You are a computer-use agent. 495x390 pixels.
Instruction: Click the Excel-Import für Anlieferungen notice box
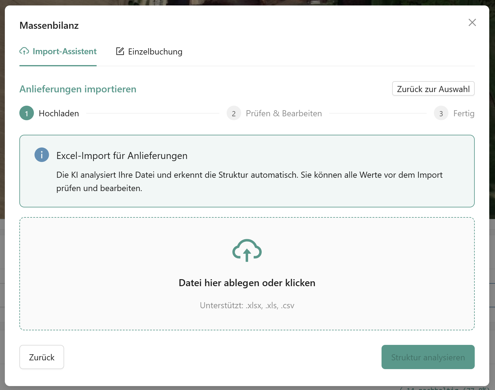click(x=247, y=171)
